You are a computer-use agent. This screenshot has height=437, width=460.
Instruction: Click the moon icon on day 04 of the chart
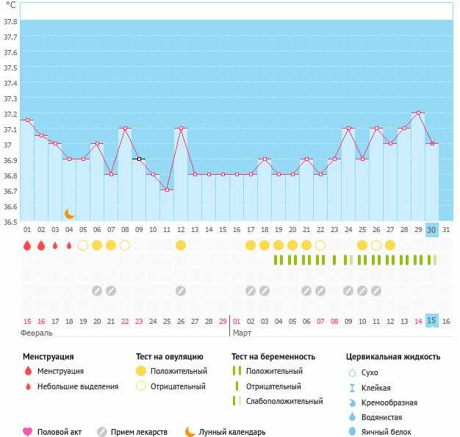[x=69, y=213]
